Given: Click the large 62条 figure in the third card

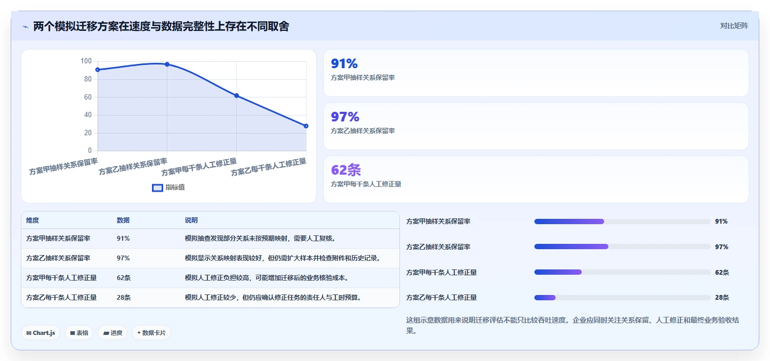Looking at the screenshot, I should click(346, 170).
